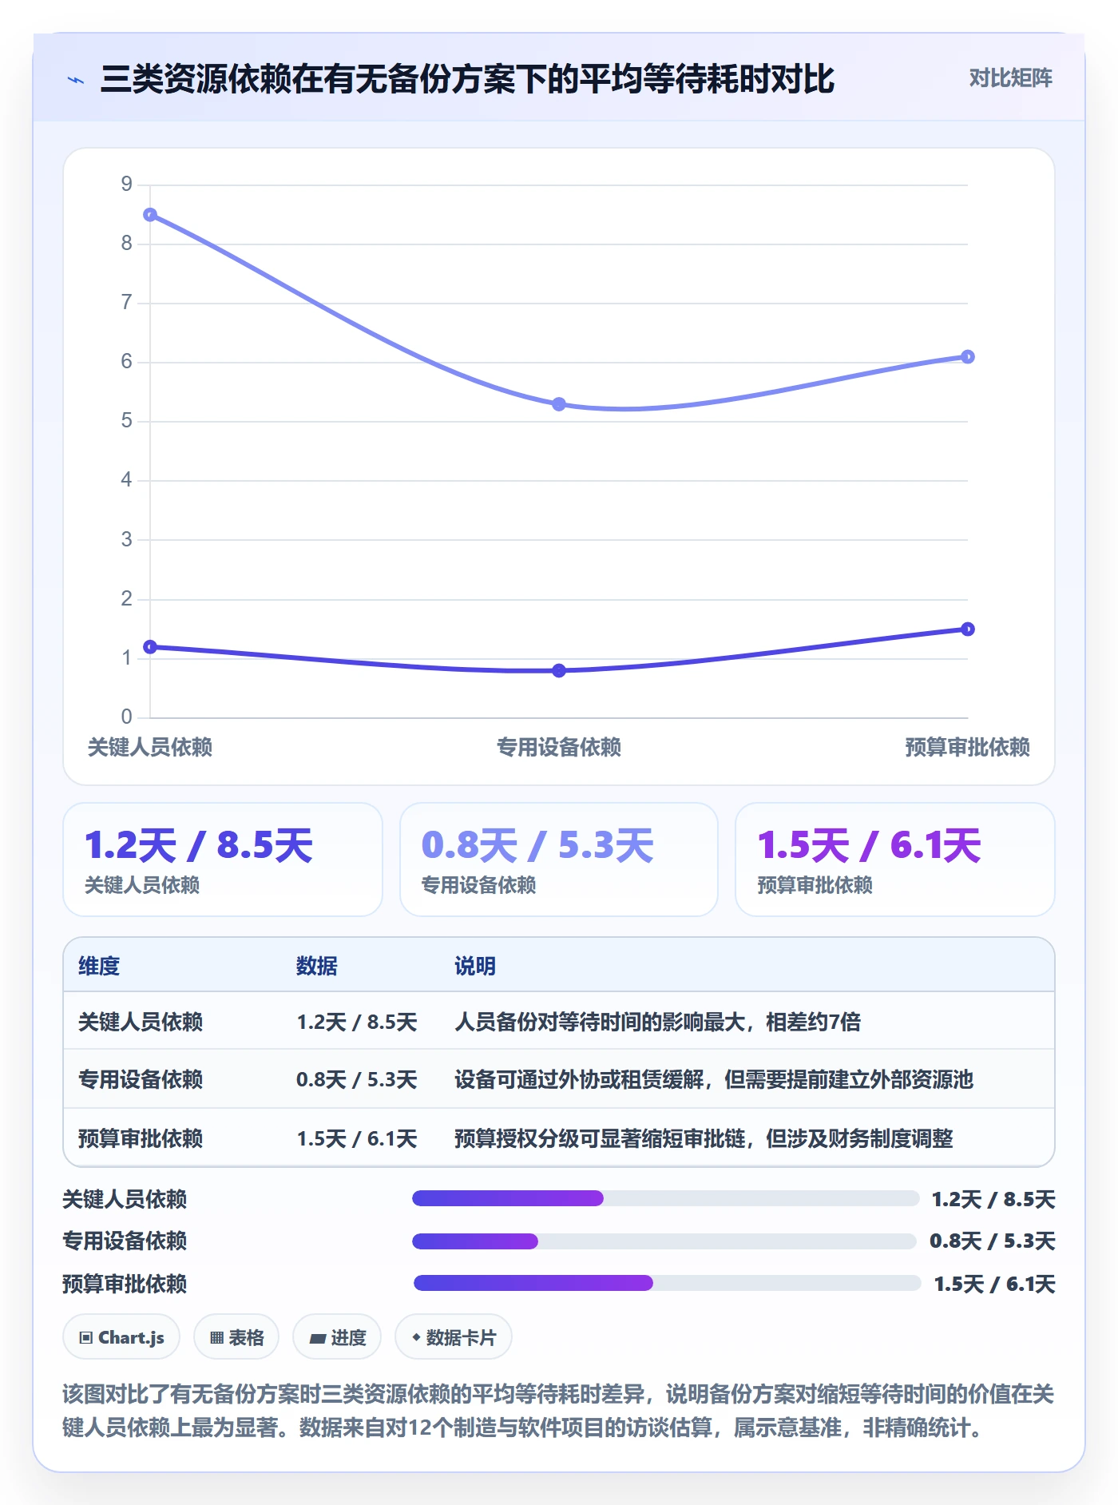Screen dimensions: 1118x1505
Task: Select the 8.5 data point on the upper line
Action: point(150,215)
